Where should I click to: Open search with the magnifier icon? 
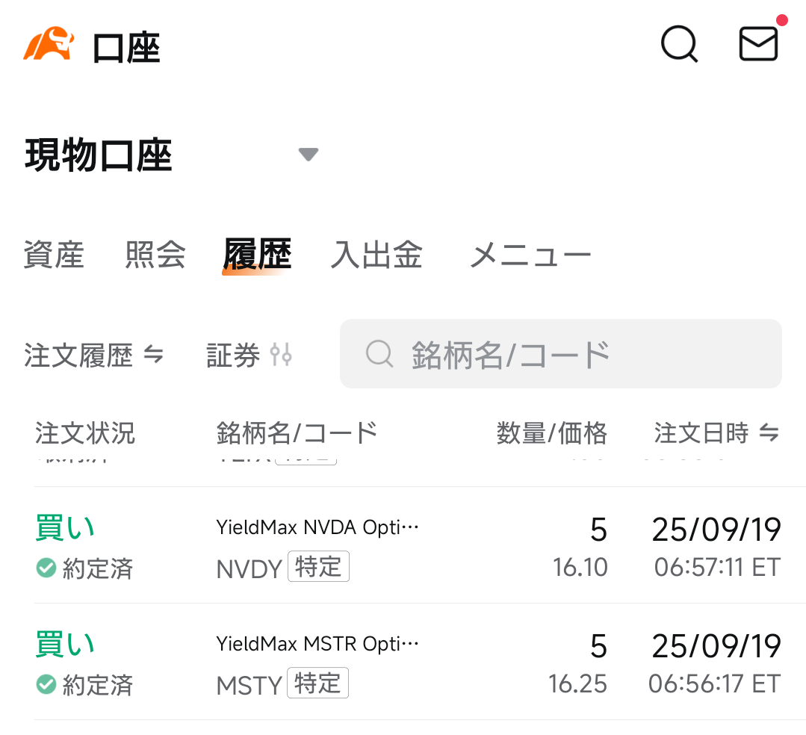pyautogui.click(x=679, y=45)
